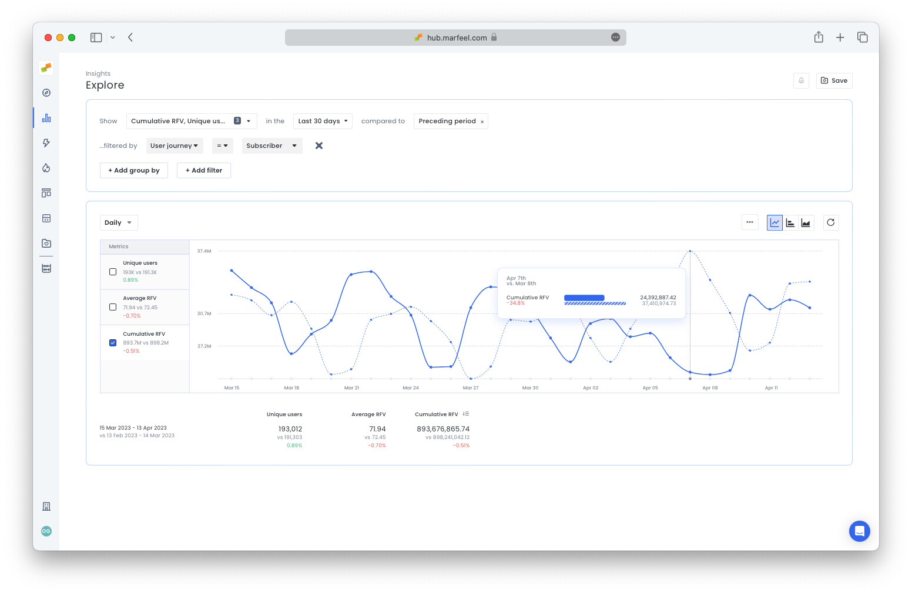
Task: Uncheck the Cumulative RFV metric
Action: 112,342
